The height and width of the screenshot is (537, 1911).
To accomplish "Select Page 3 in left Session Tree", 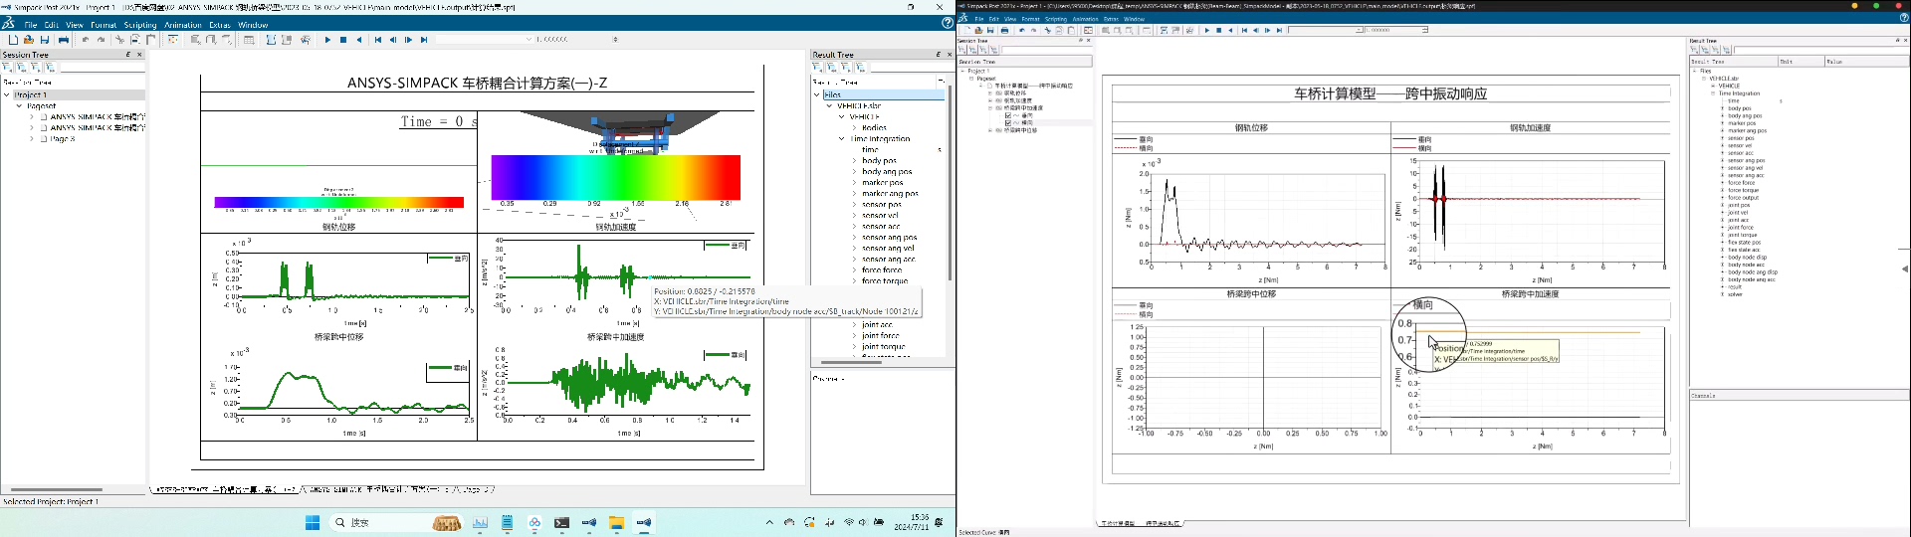I will [62, 139].
